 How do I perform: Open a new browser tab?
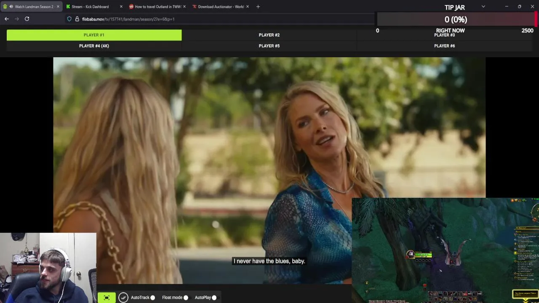(x=258, y=7)
